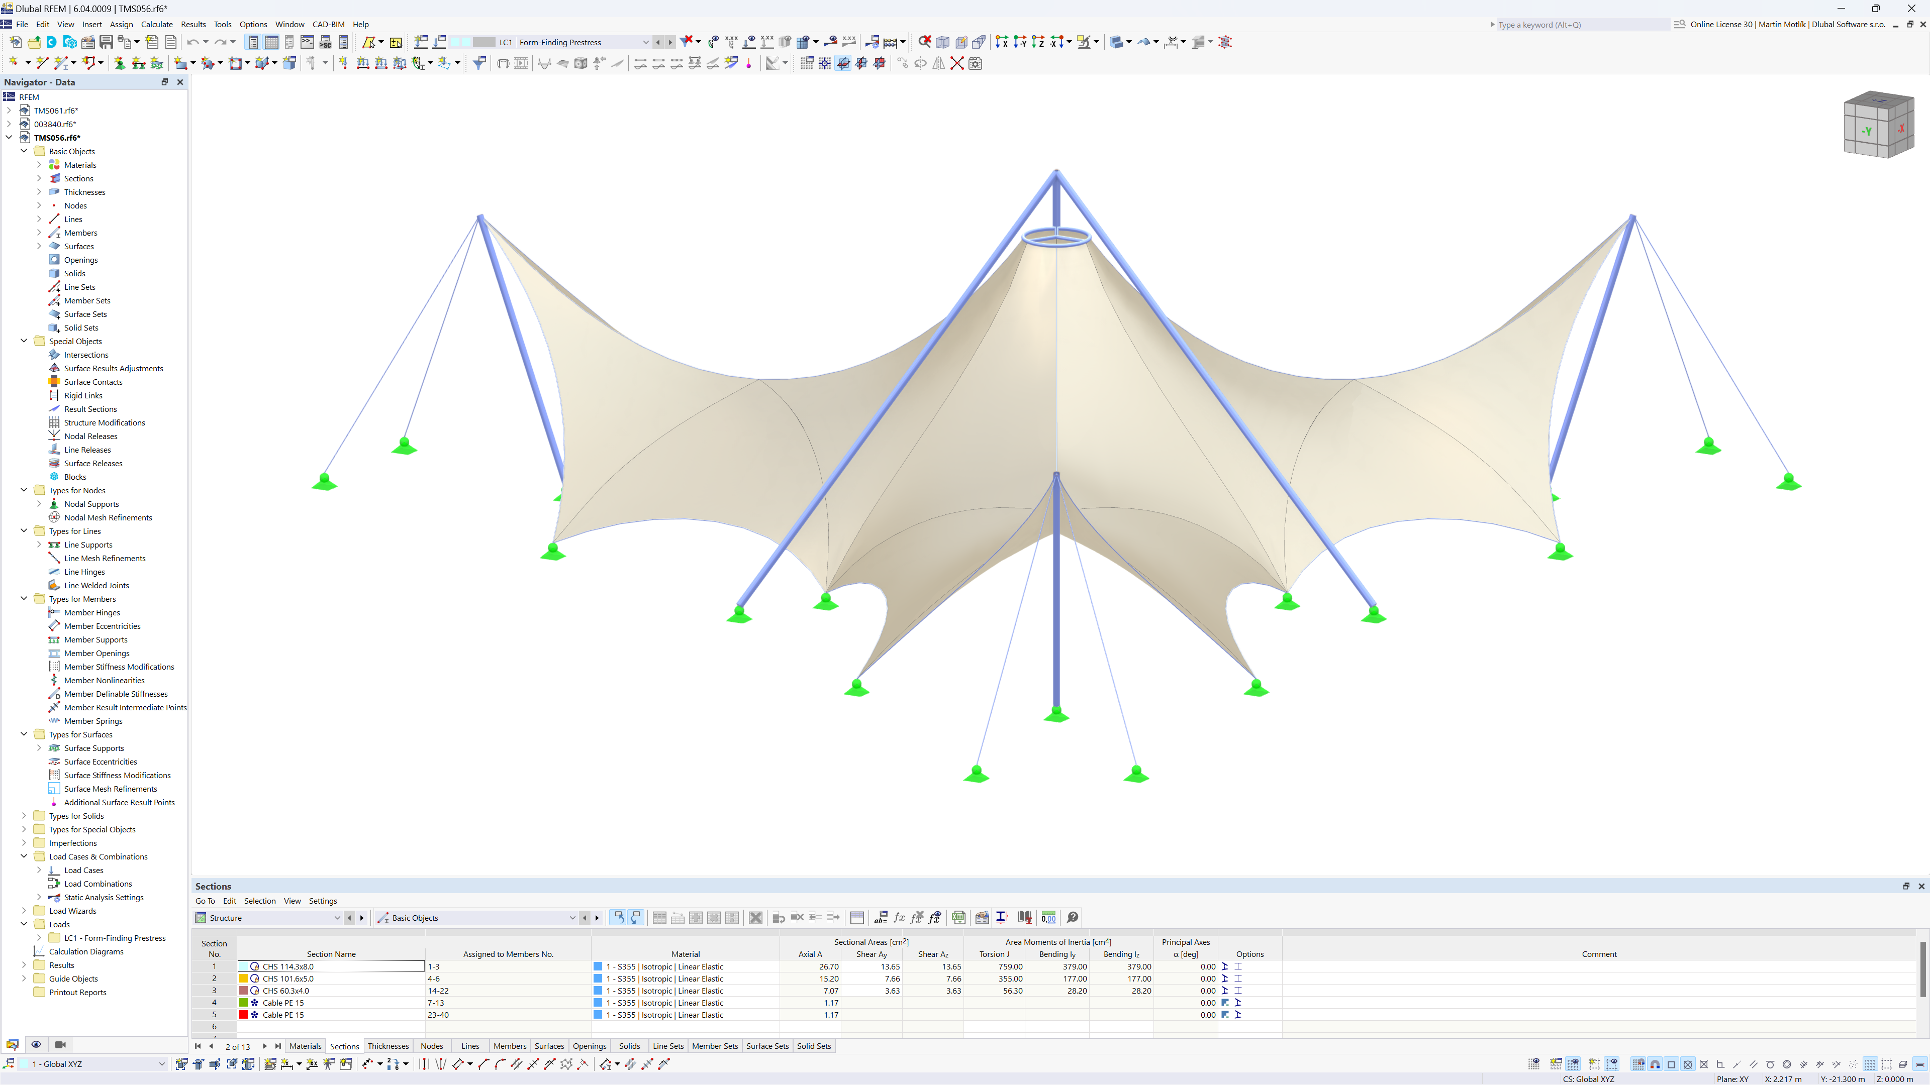This screenshot has height=1085, width=1930.
Task: Click the keyword search field at top right
Action: (x=1573, y=25)
